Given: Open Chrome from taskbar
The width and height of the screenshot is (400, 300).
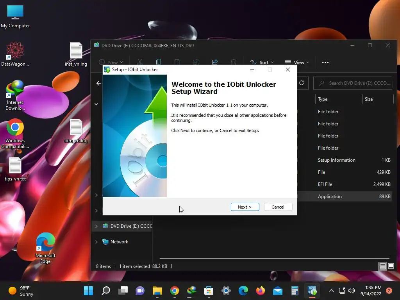Looking at the screenshot, I should [x=175, y=291].
